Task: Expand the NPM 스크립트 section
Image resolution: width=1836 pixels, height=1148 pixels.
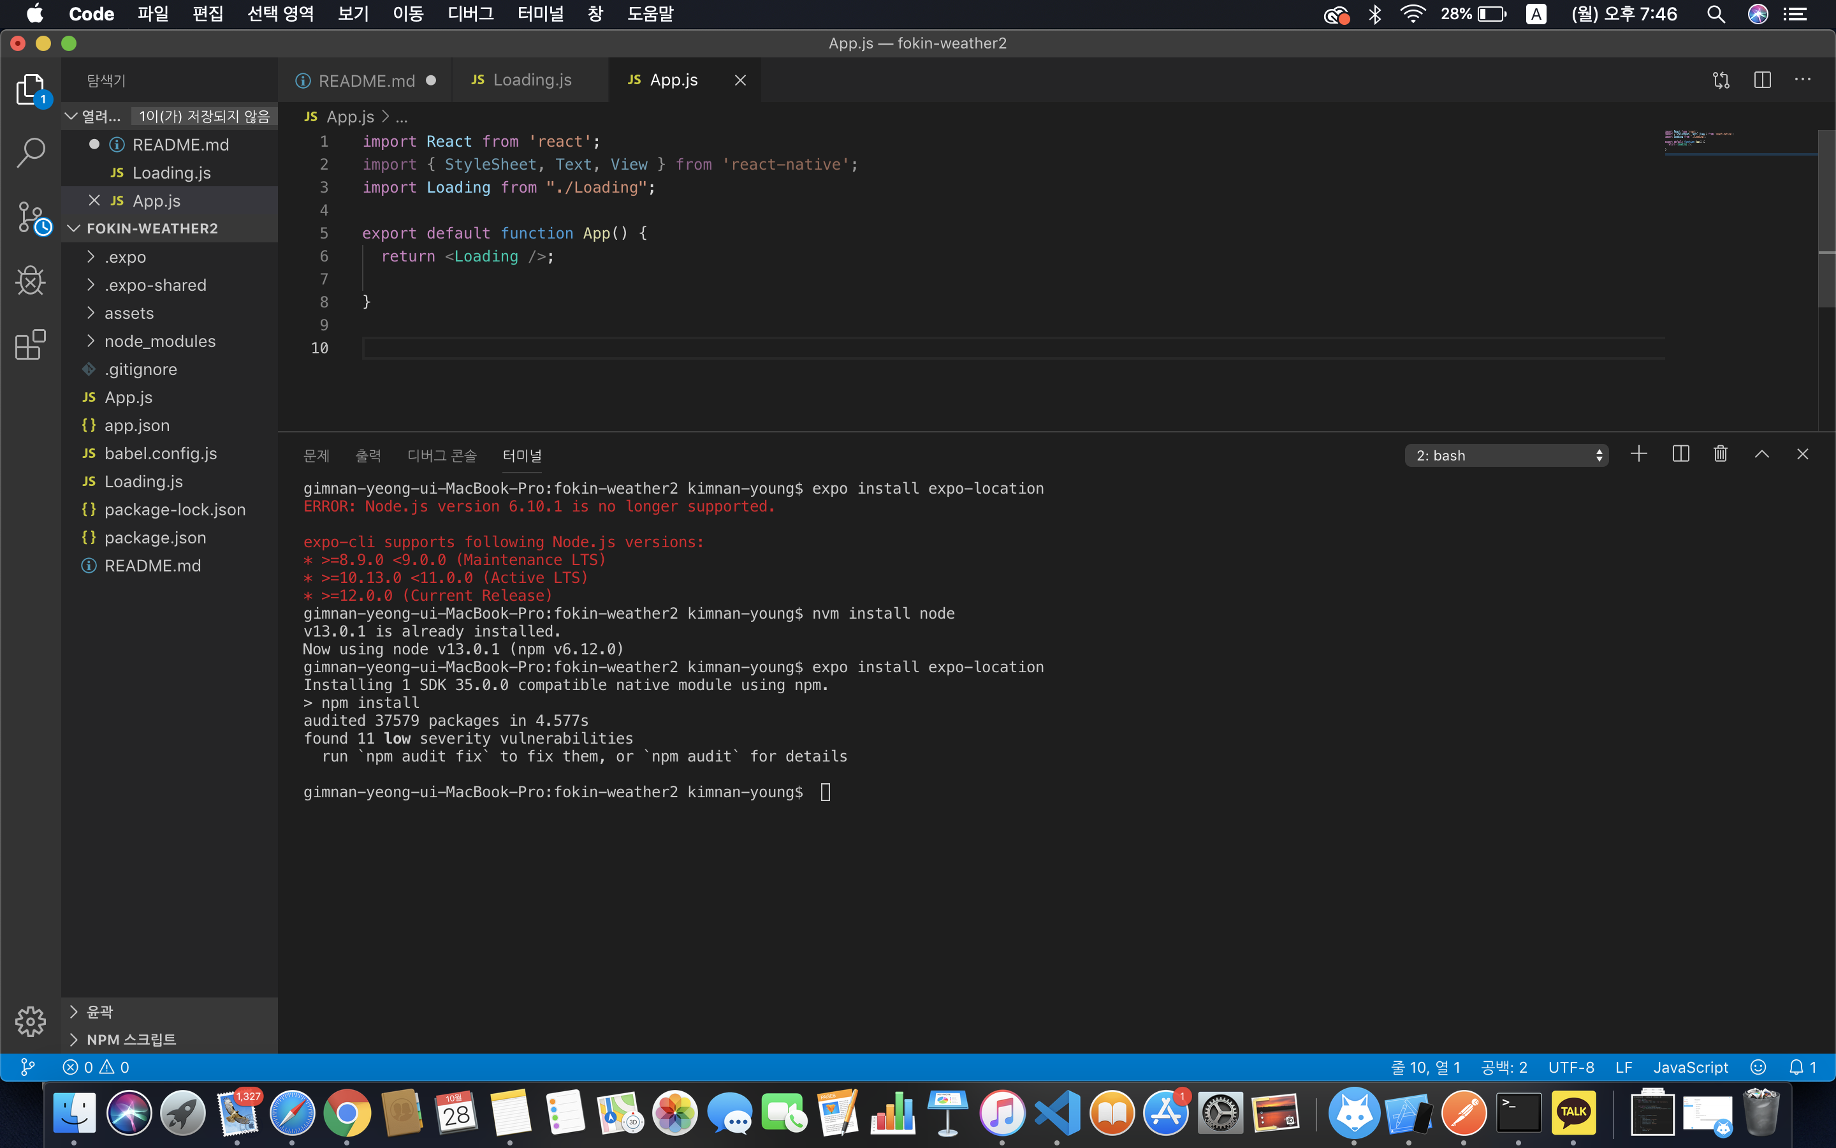Action: coord(131,1040)
